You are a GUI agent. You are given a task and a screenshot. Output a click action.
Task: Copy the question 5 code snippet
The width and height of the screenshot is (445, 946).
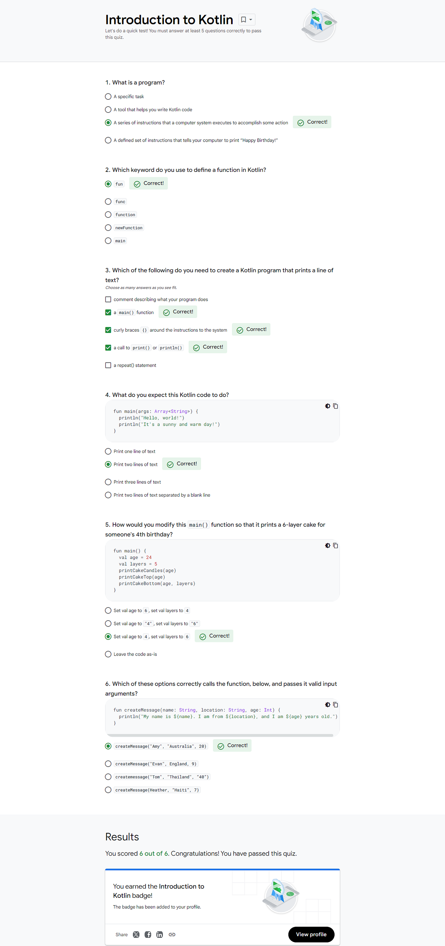click(336, 546)
